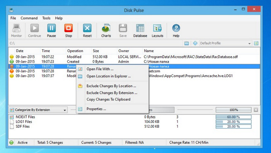Open the File menu
Image resolution: width=271 pixels, height=153 pixels.
(13, 18)
